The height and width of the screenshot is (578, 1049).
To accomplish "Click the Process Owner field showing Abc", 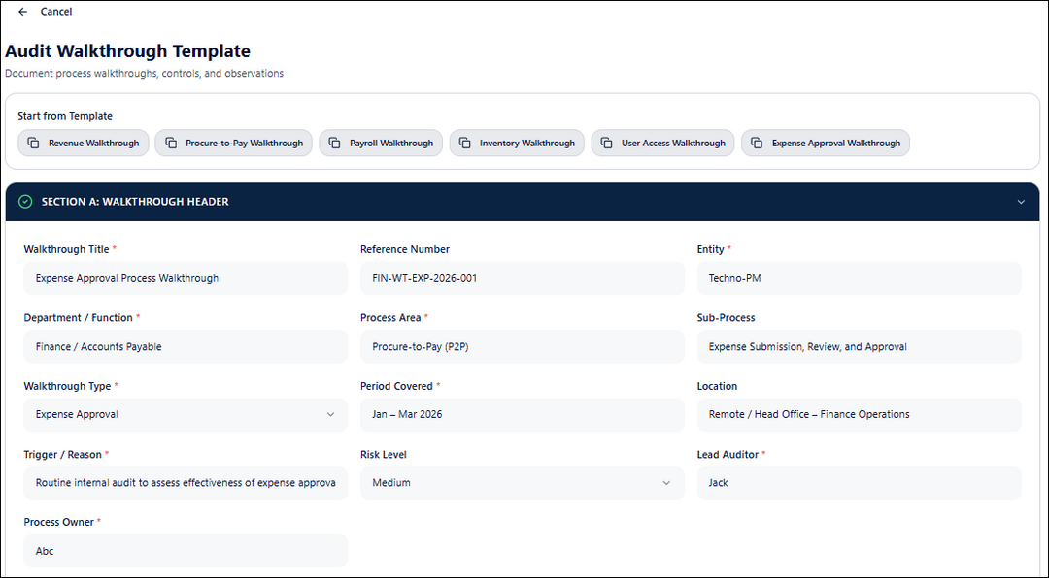I will coord(186,551).
